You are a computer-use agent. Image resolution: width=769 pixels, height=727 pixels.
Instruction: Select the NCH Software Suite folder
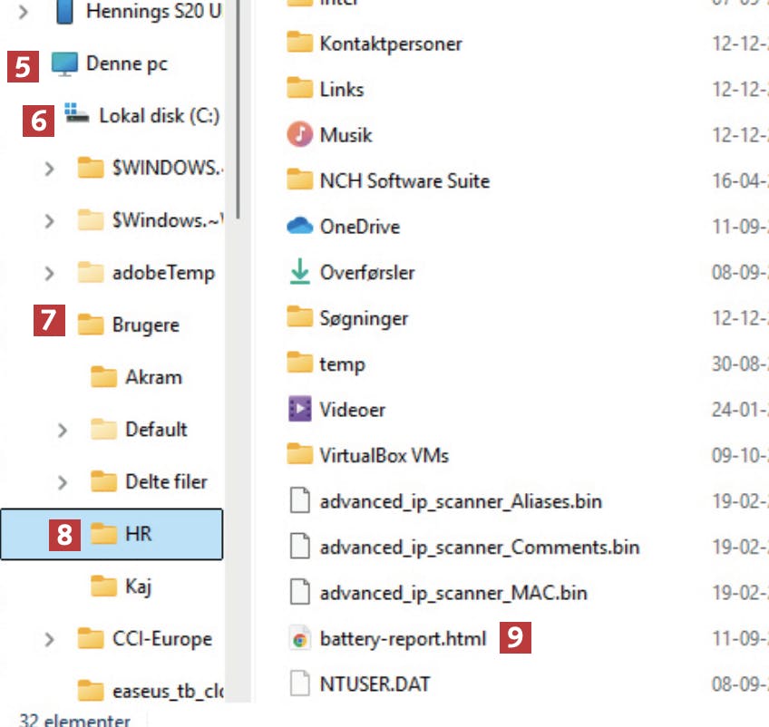[404, 180]
